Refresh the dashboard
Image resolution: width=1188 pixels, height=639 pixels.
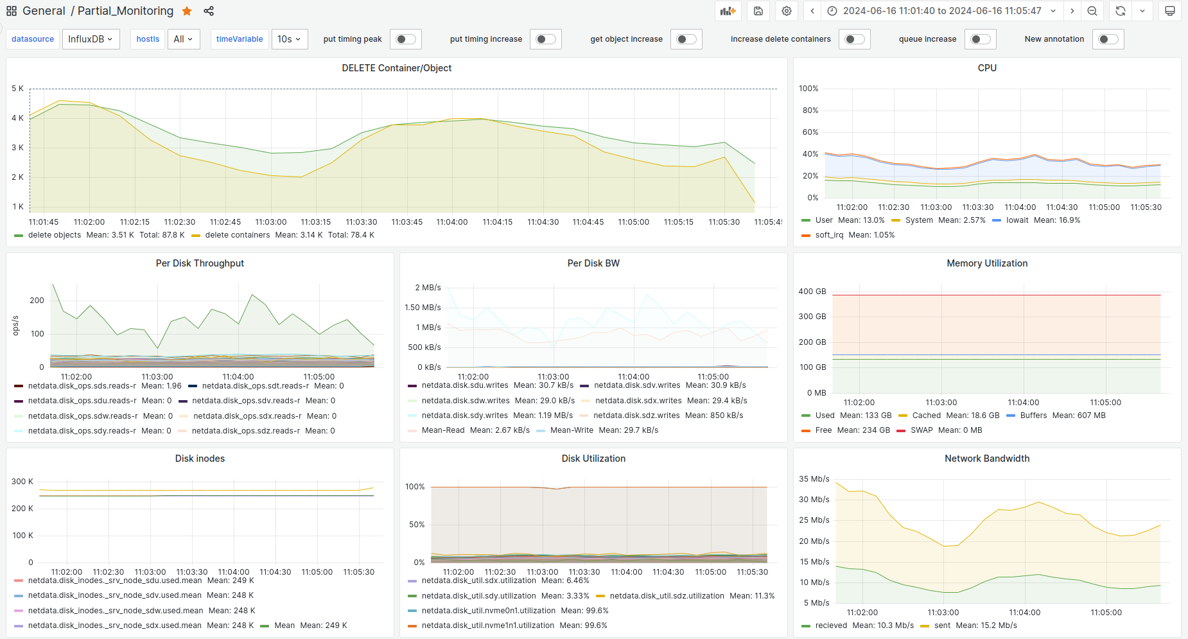coord(1121,11)
